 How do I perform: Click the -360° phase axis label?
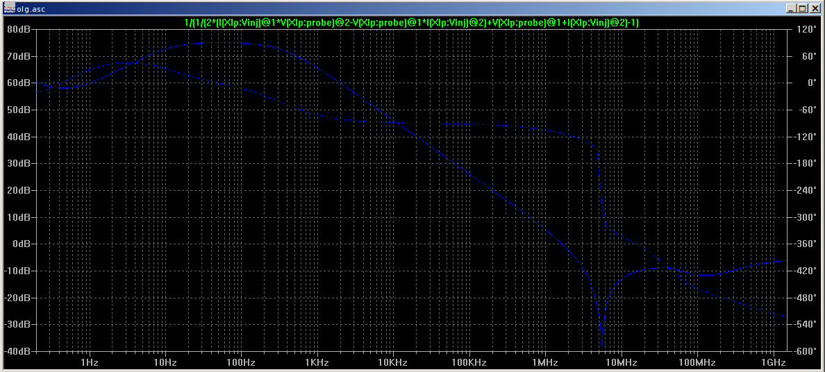coord(806,244)
